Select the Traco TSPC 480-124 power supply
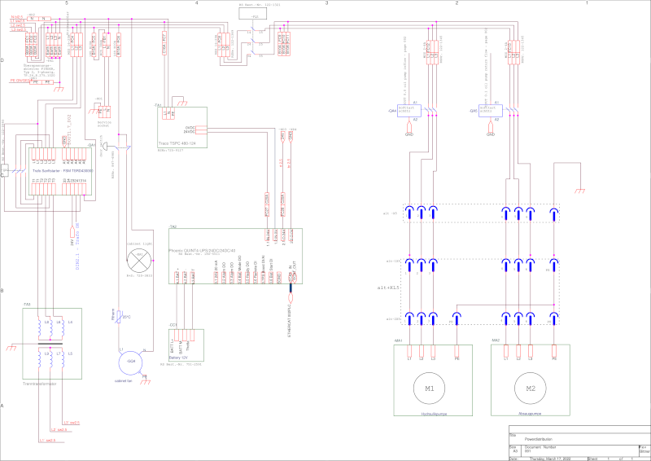Image resolution: width=651 pixels, height=461 pixels. 183,129
